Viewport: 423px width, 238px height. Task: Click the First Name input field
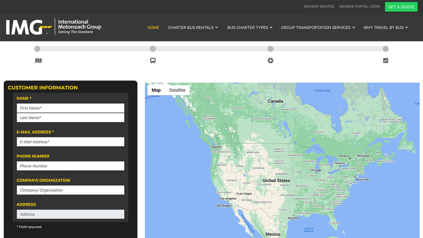coord(70,108)
